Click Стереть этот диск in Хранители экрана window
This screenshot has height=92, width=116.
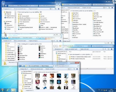click(33, 41)
